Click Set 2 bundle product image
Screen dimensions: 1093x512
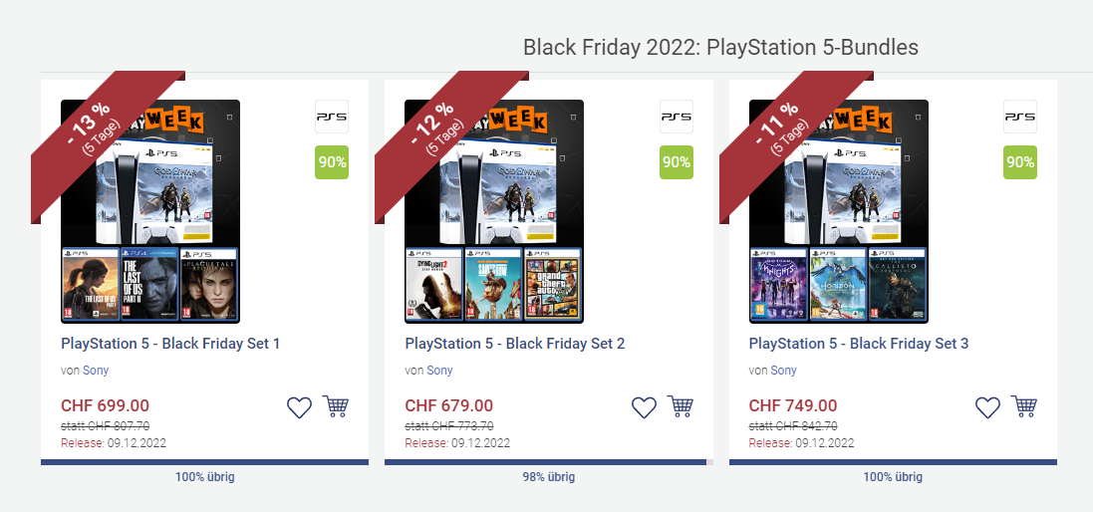(494, 211)
